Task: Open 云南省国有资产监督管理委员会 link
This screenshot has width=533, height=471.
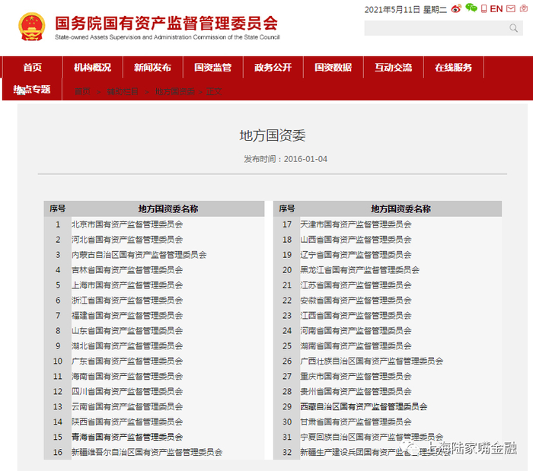Action: (127, 407)
